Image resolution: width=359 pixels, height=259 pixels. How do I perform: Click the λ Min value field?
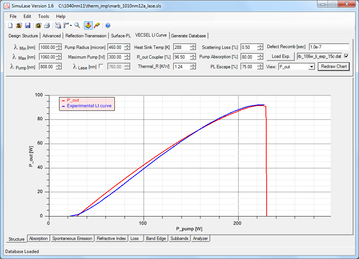click(47, 47)
